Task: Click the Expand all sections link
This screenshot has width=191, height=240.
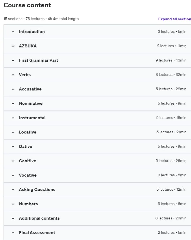Action: click(175, 19)
